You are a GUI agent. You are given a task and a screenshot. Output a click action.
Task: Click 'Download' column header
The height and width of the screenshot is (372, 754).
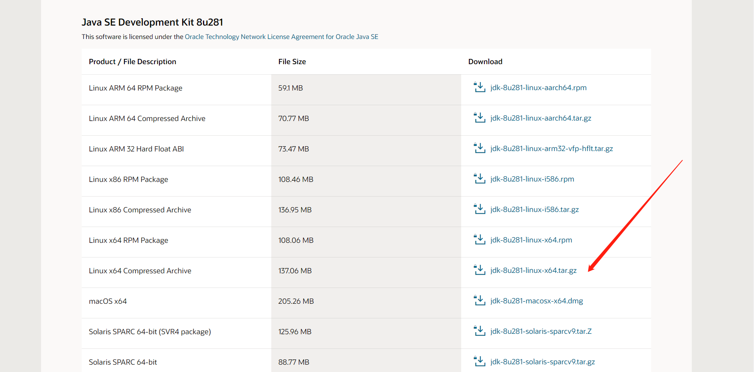pyautogui.click(x=485, y=62)
